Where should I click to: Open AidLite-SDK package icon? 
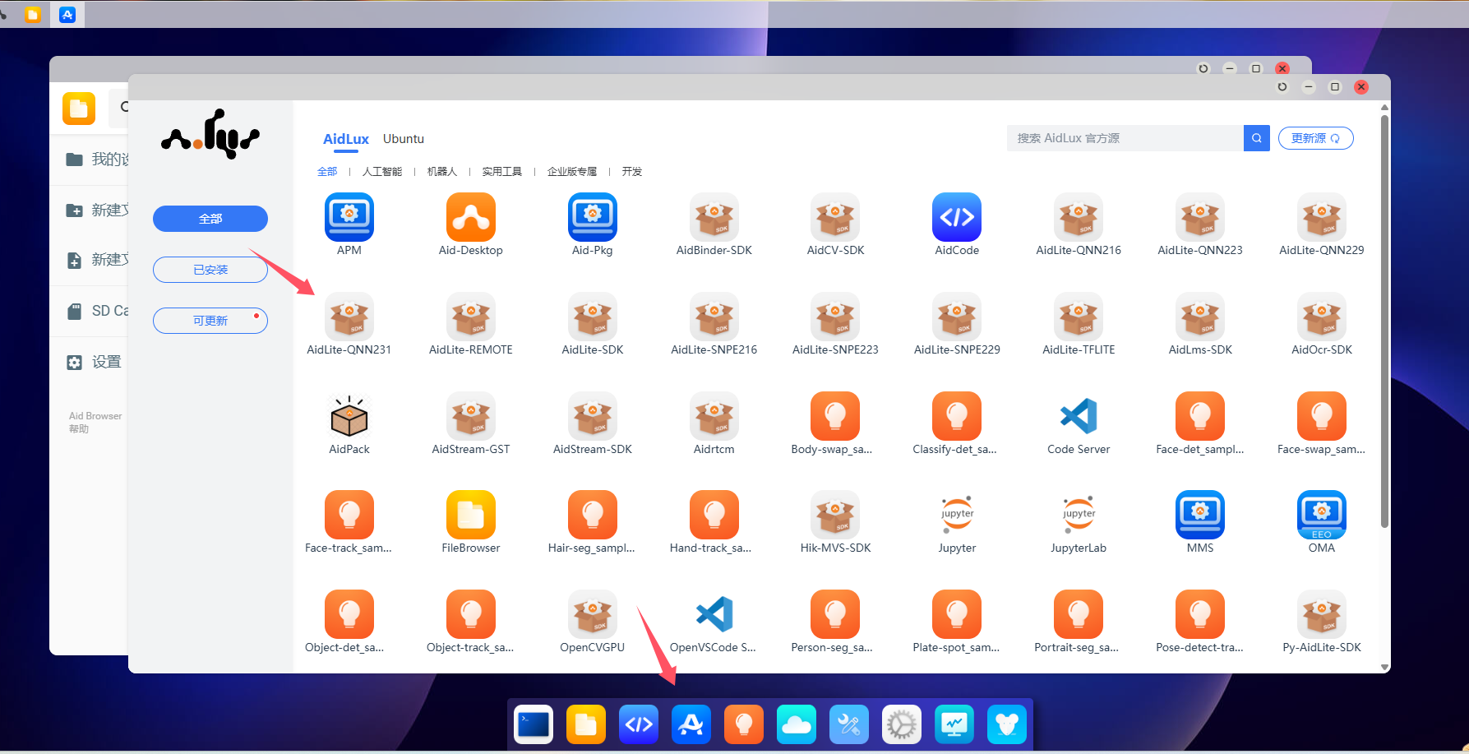(x=593, y=317)
